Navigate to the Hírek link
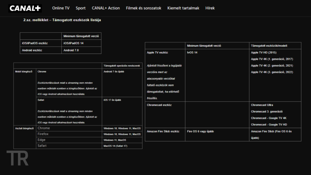Screen dimensions: 311x175 [210, 8]
